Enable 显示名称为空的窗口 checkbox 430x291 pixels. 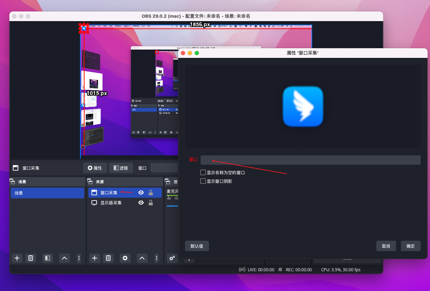pyautogui.click(x=203, y=172)
